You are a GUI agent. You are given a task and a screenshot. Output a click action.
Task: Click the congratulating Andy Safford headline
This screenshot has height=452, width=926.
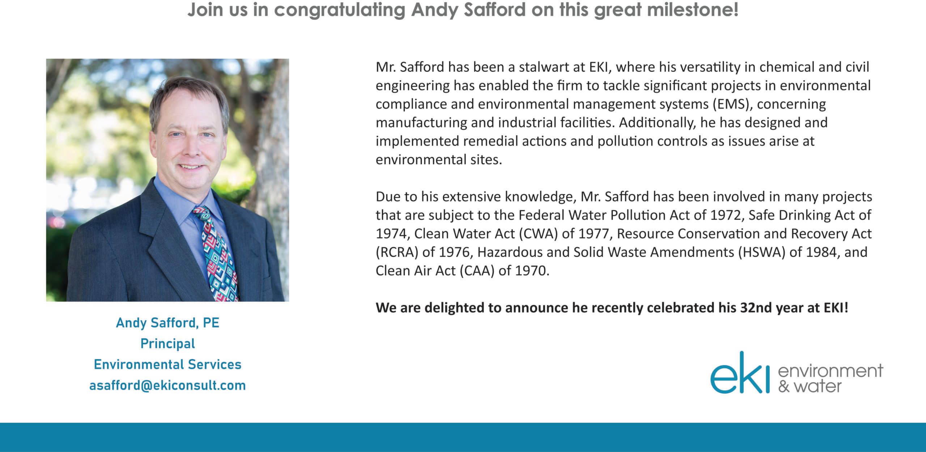[463, 10]
